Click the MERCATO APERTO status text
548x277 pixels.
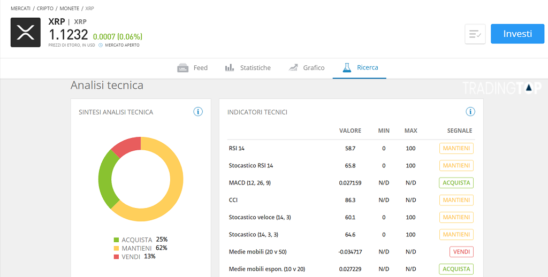[x=122, y=45]
